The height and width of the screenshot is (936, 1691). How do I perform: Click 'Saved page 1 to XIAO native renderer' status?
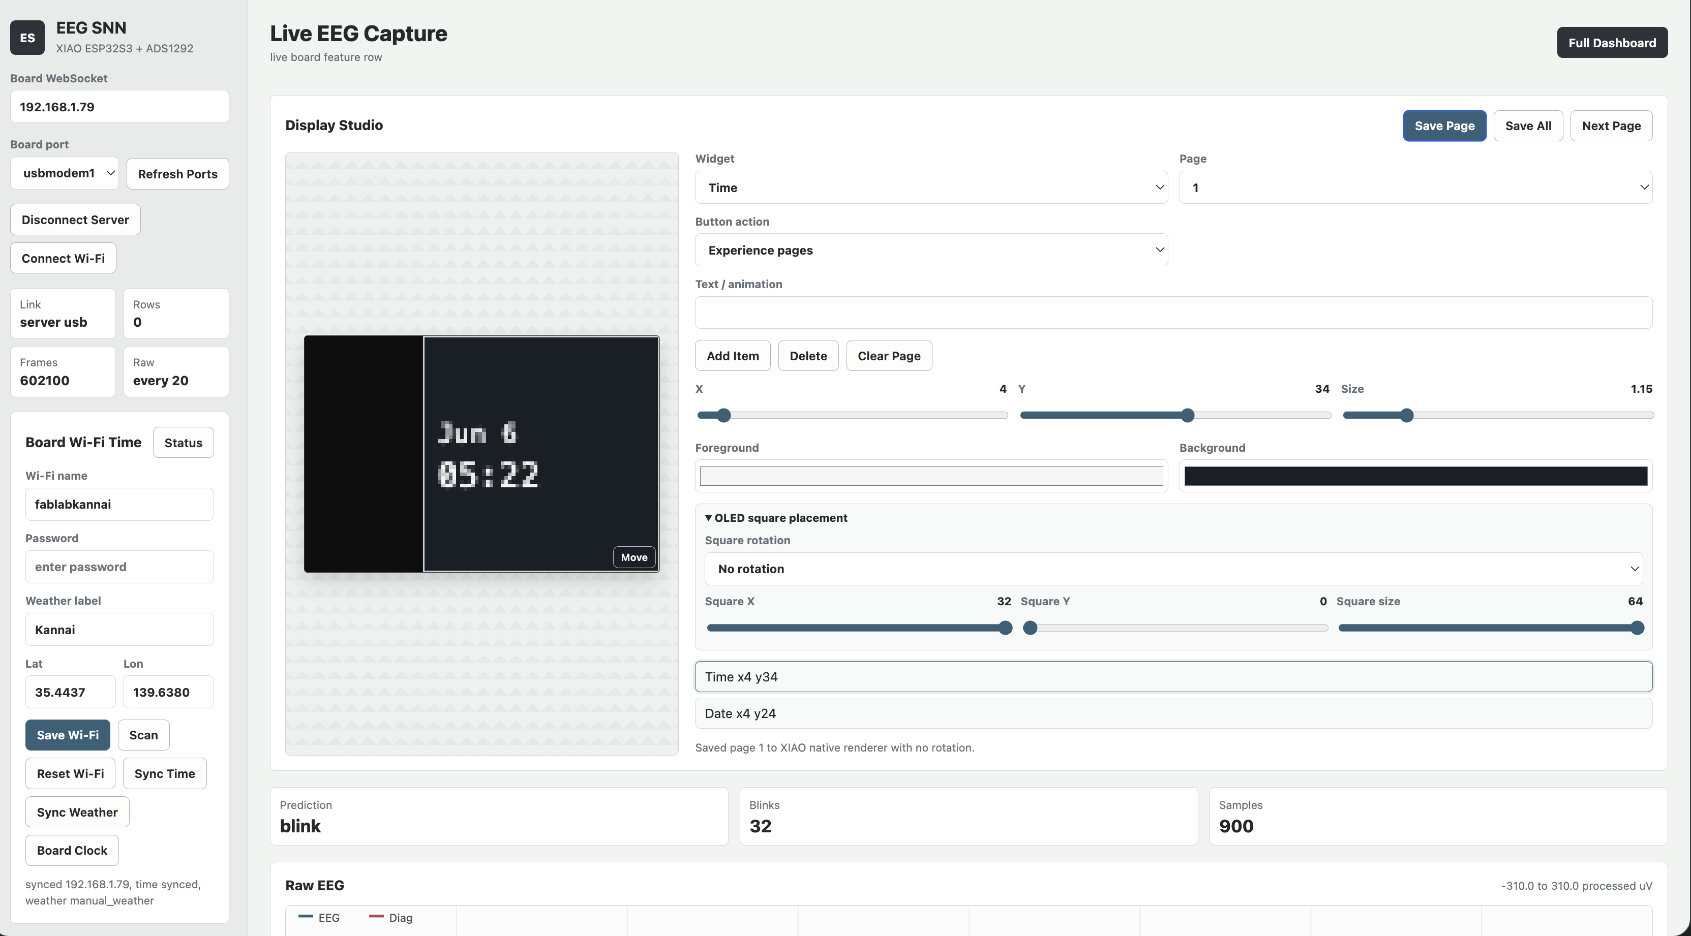834,747
